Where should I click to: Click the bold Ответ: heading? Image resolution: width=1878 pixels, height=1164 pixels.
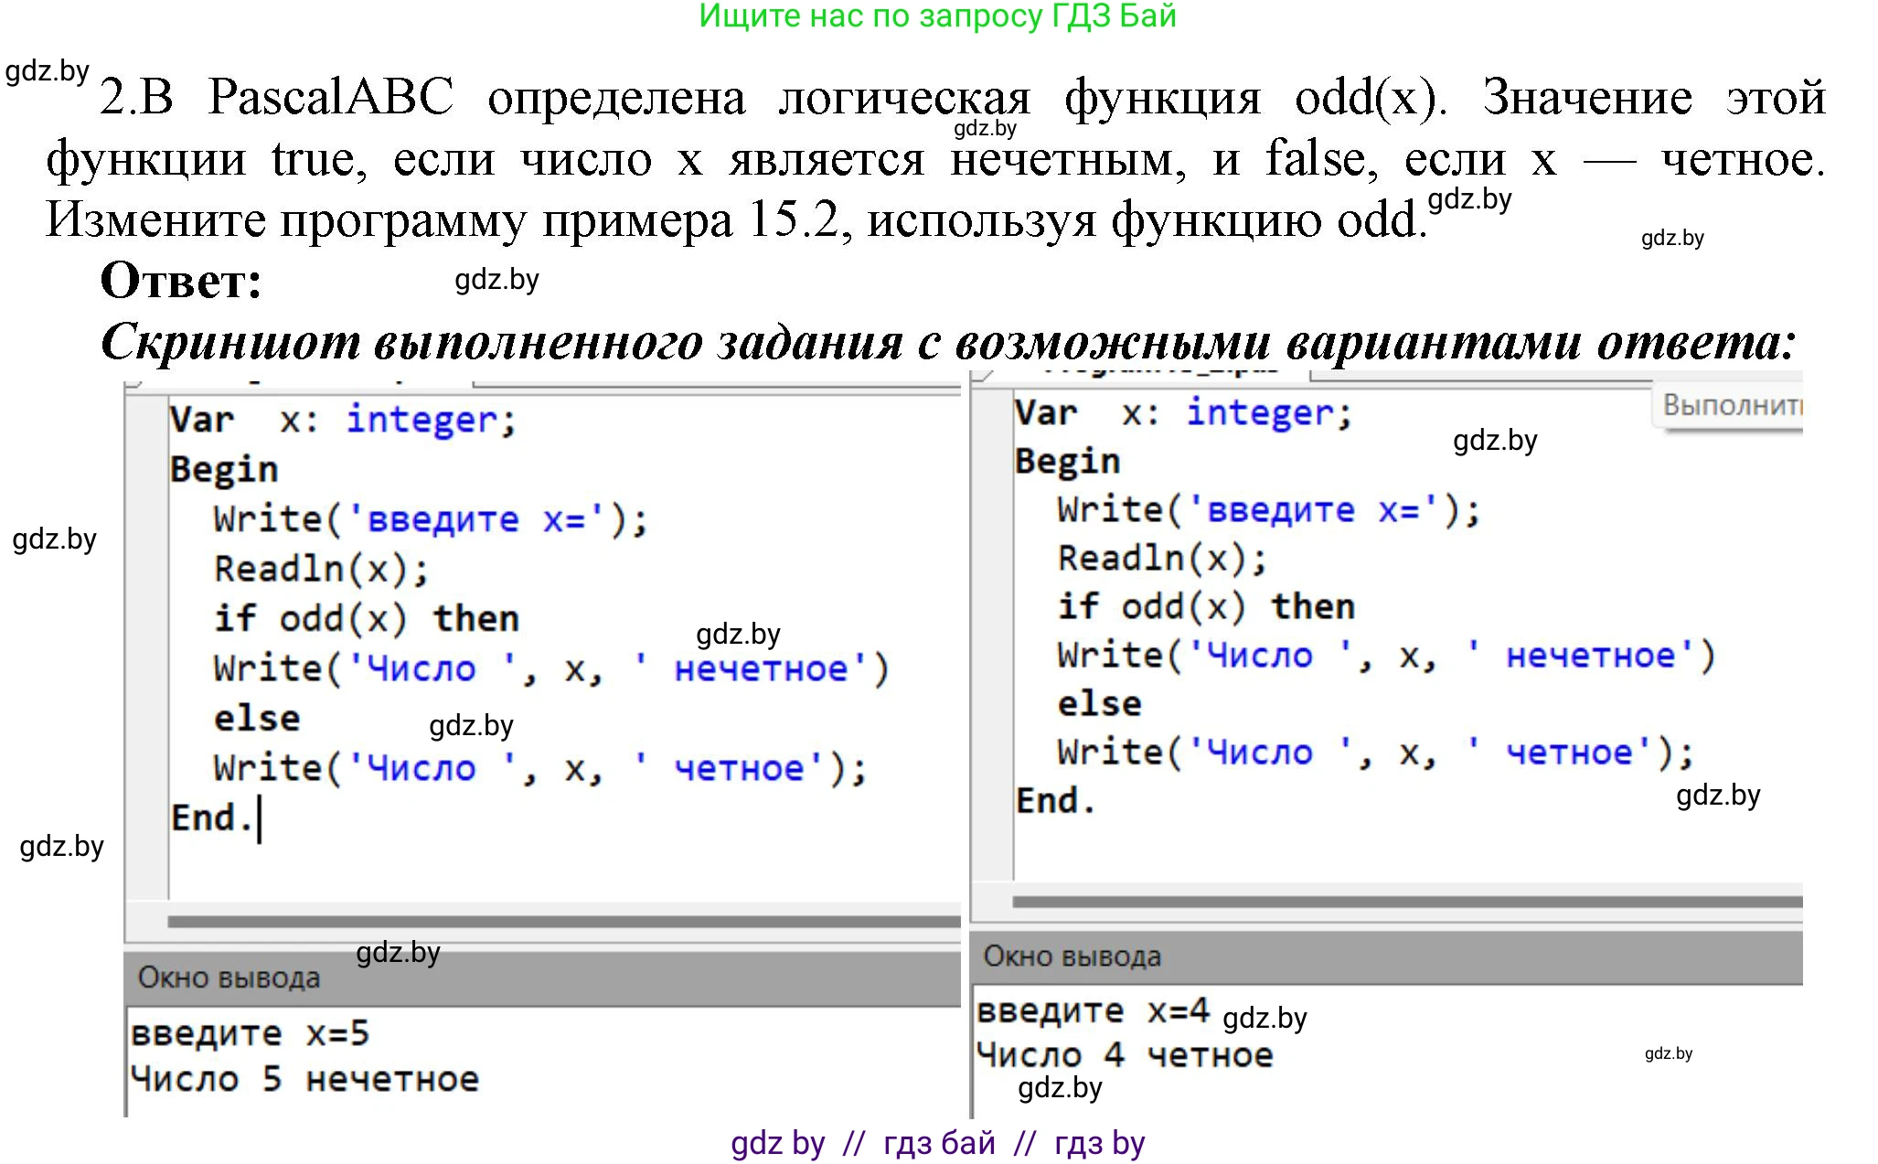tap(181, 281)
